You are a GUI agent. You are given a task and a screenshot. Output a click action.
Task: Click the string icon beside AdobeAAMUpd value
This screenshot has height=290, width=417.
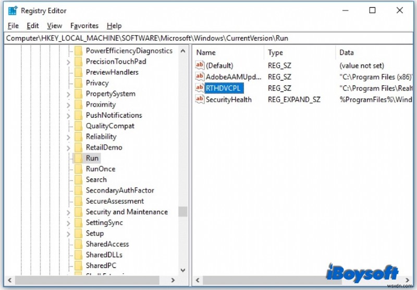pos(200,77)
